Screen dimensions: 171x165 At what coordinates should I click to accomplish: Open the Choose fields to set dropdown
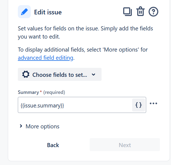(x=60, y=74)
